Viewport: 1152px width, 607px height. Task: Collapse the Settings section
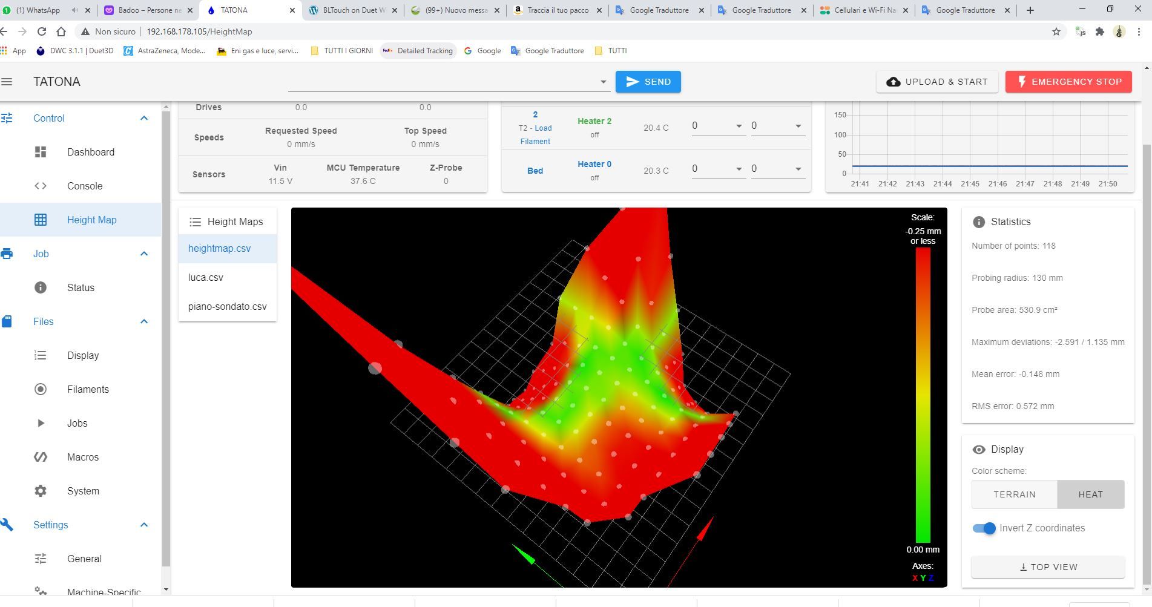[144, 525]
